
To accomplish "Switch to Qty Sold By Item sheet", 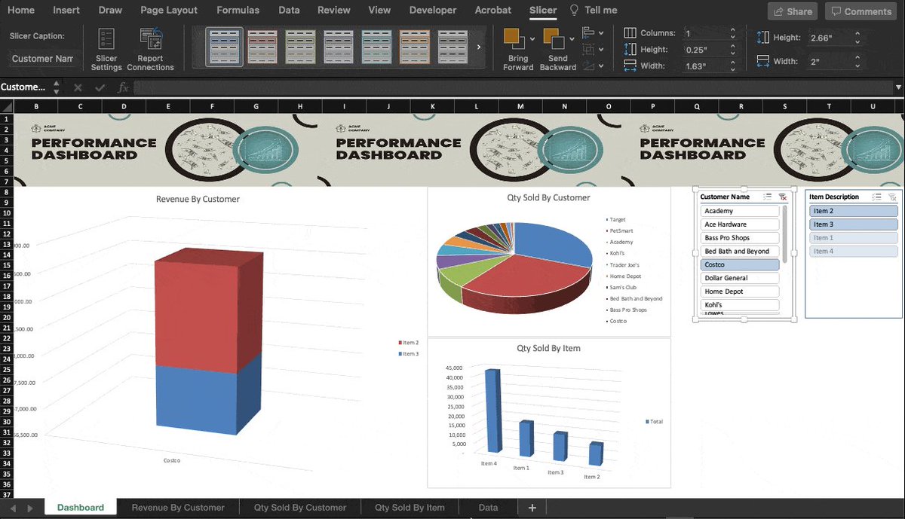I will tap(410, 508).
